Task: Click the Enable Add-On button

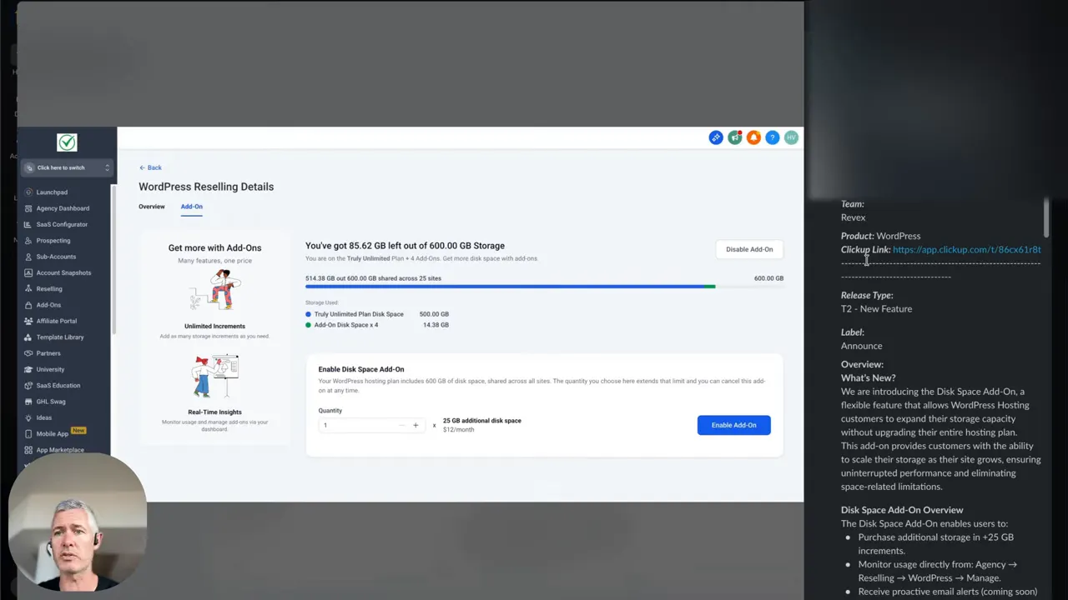Action: tap(733, 425)
